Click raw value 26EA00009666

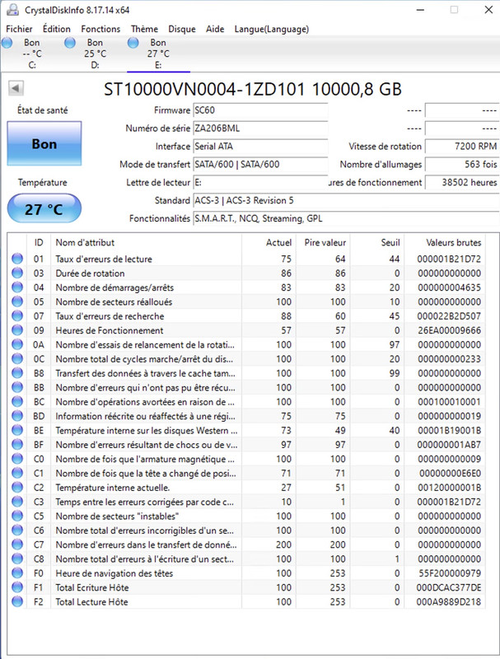coord(449,330)
